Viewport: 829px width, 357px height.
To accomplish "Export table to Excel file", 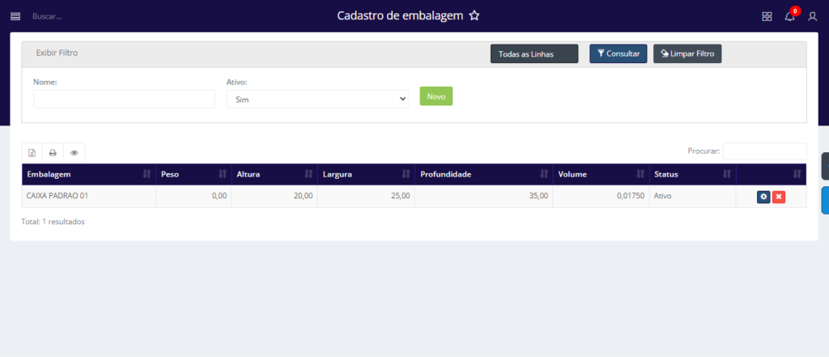I will click(32, 152).
